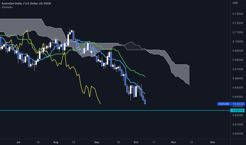Click the 0.60000 price axis label
The height and width of the screenshot is (145, 246).
pyautogui.click(x=238, y=134)
